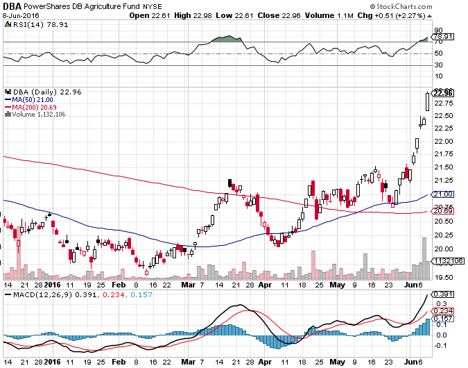This screenshot has width=468, height=368.
Task: Click the 8-Jun-2016 date label
Action: [x=21, y=16]
